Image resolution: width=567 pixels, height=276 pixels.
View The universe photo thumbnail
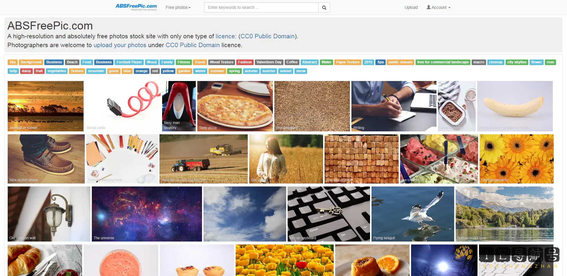tap(147, 214)
